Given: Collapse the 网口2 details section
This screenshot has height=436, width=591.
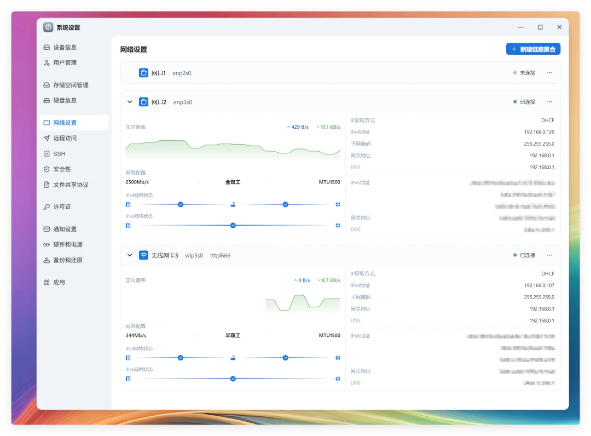Looking at the screenshot, I should 130,102.
